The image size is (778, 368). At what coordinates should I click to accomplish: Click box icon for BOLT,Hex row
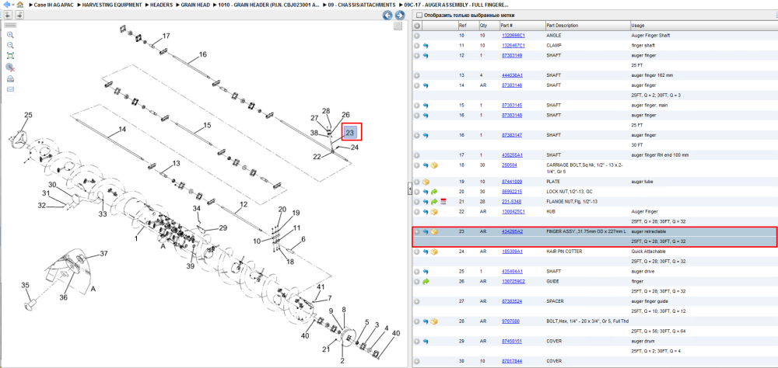click(434, 321)
